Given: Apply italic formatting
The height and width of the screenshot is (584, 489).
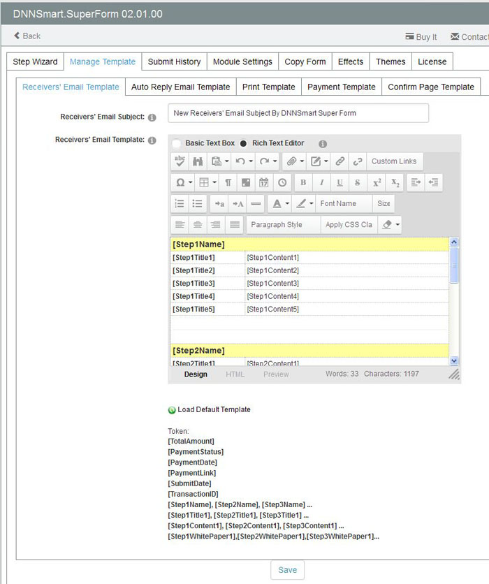Looking at the screenshot, I should click(321, 182).
